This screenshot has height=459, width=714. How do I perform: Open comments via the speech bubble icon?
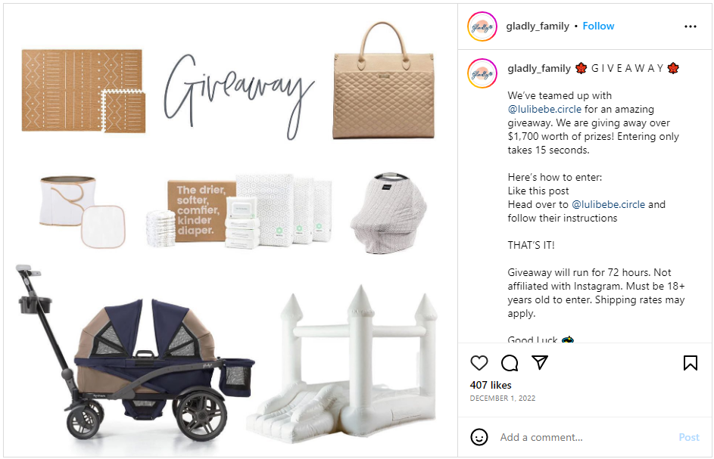(510, 362)
